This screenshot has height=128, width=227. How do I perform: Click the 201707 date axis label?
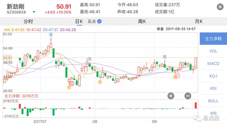40,121
